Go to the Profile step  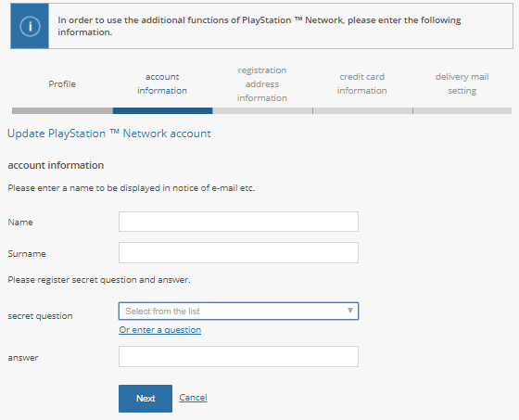pos(62,84)
